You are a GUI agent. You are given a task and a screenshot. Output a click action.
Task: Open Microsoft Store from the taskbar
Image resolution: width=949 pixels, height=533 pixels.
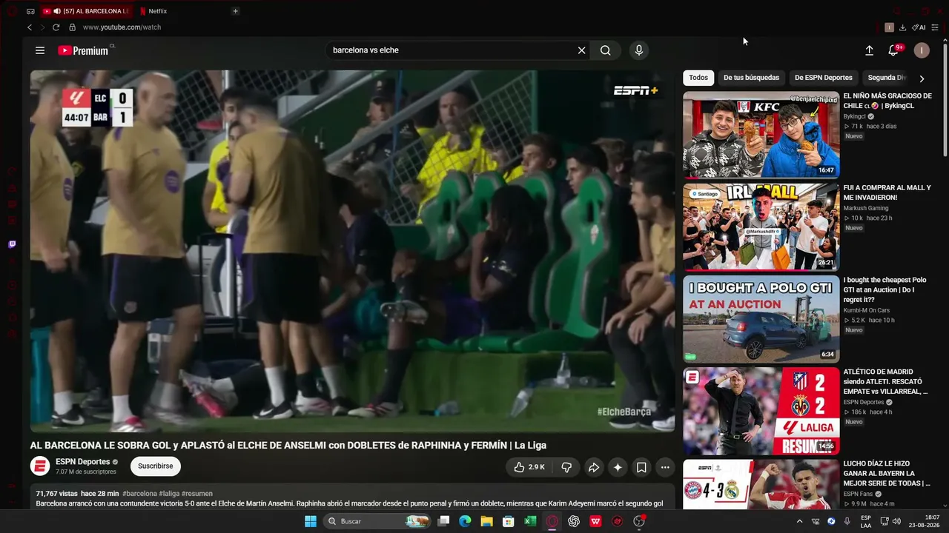pyautogui.click(x=509, y=521)
